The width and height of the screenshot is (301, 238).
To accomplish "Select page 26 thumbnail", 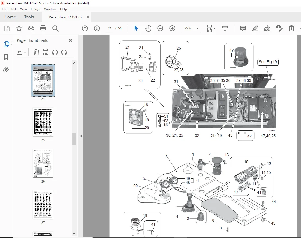I will coord(43,163).
